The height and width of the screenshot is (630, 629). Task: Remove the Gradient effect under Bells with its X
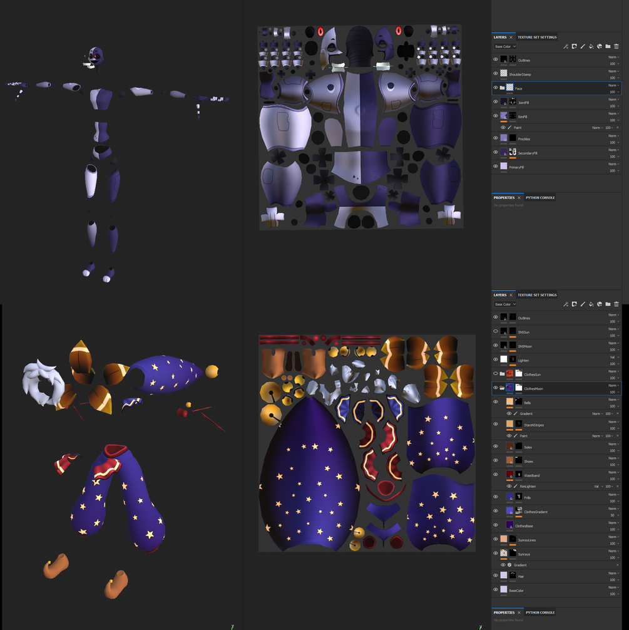click(x=618, y=413)
